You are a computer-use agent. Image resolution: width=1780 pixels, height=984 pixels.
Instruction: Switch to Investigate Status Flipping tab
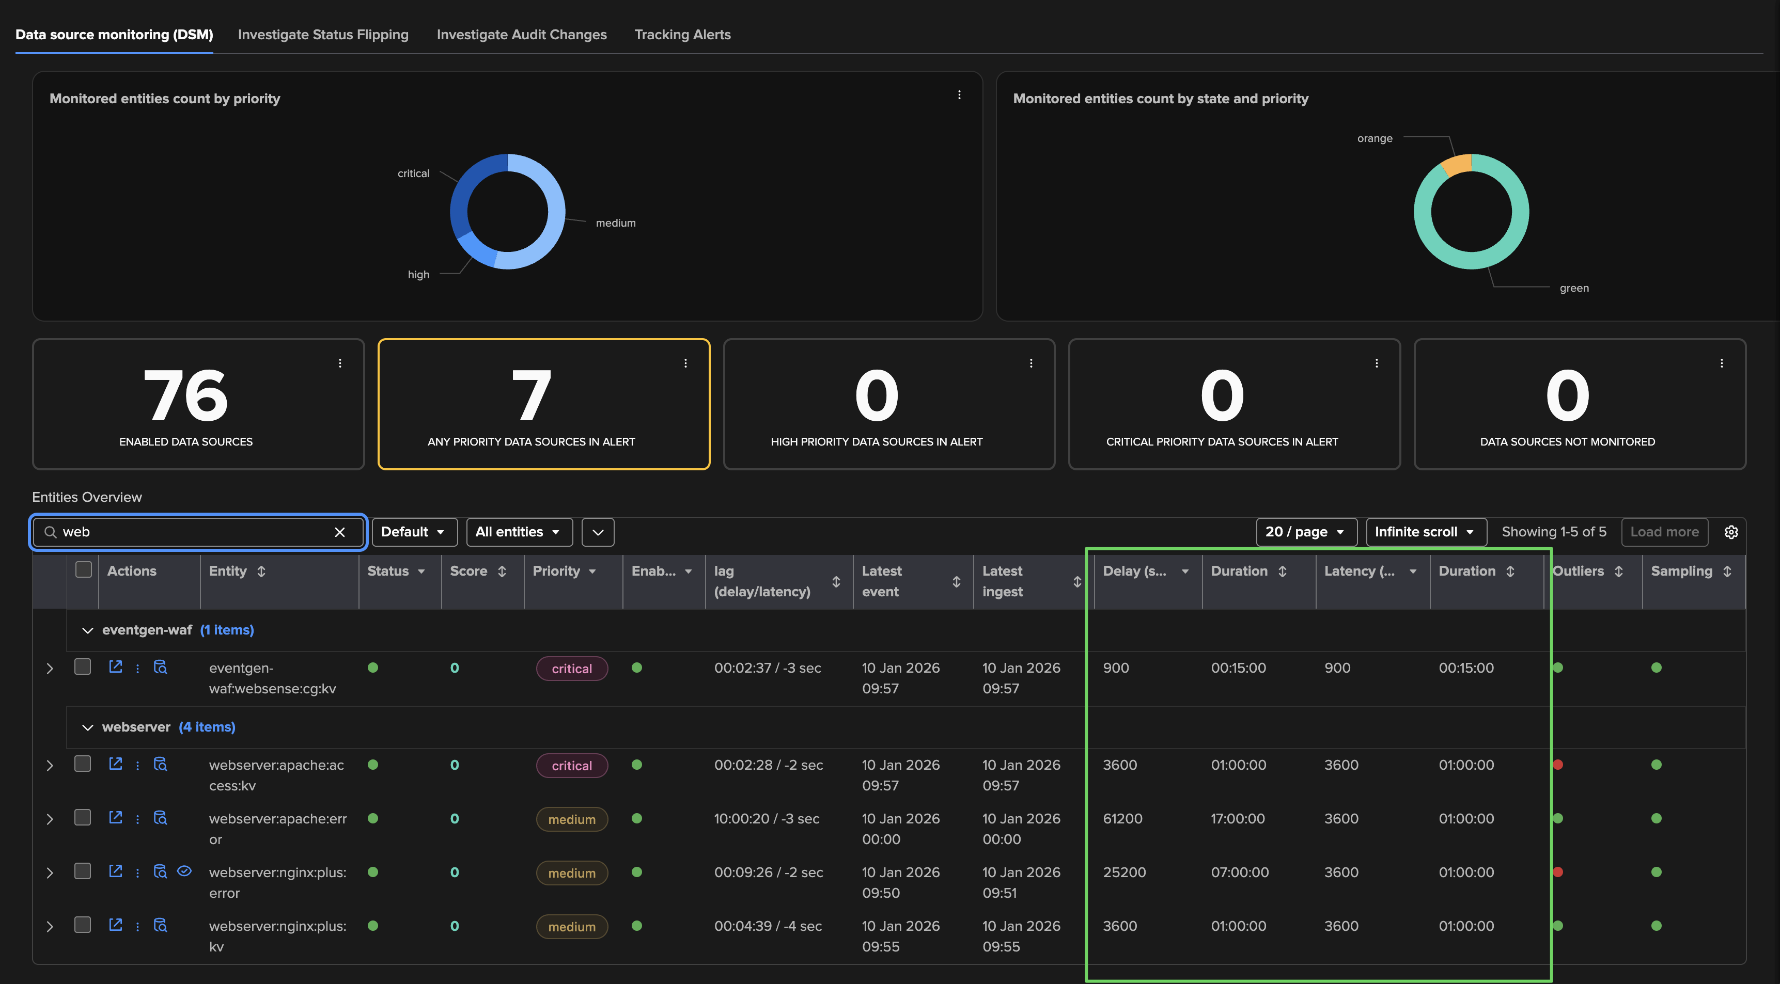(323, 35)
